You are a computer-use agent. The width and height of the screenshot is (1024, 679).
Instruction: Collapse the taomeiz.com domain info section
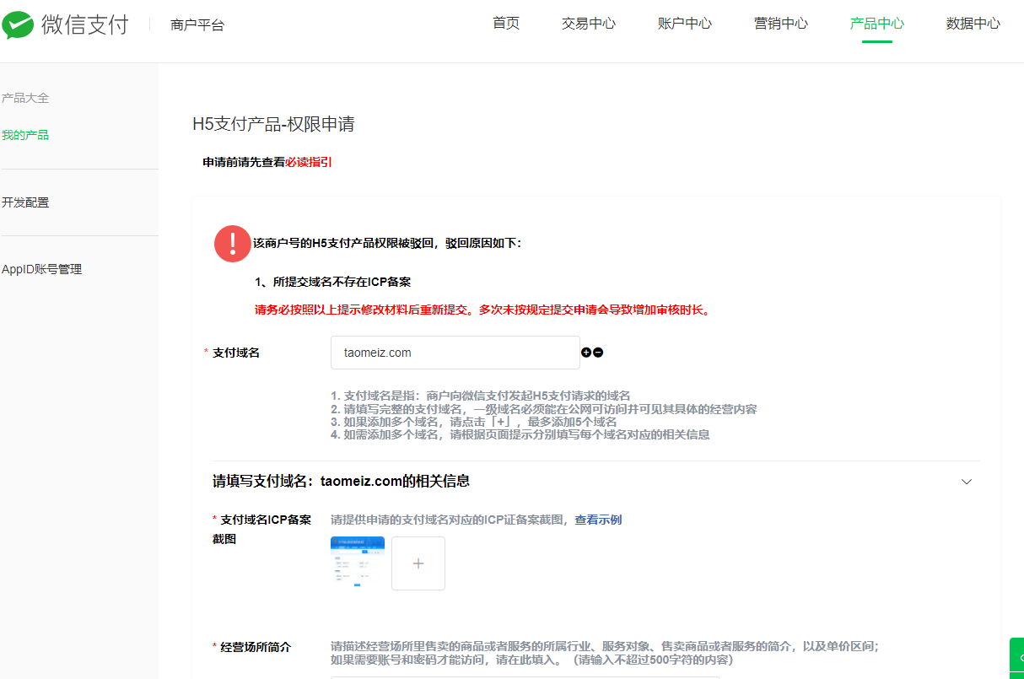click(x=967, y=482)
